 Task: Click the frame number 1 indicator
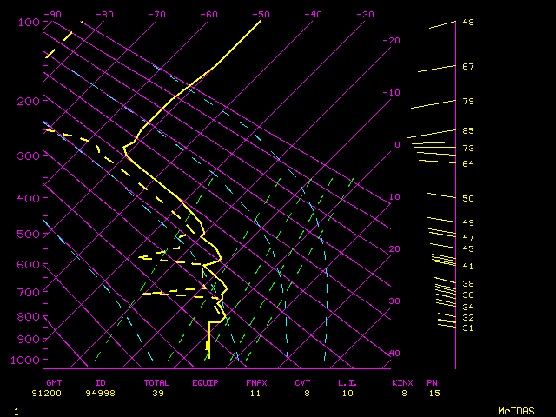pos(16,410)
